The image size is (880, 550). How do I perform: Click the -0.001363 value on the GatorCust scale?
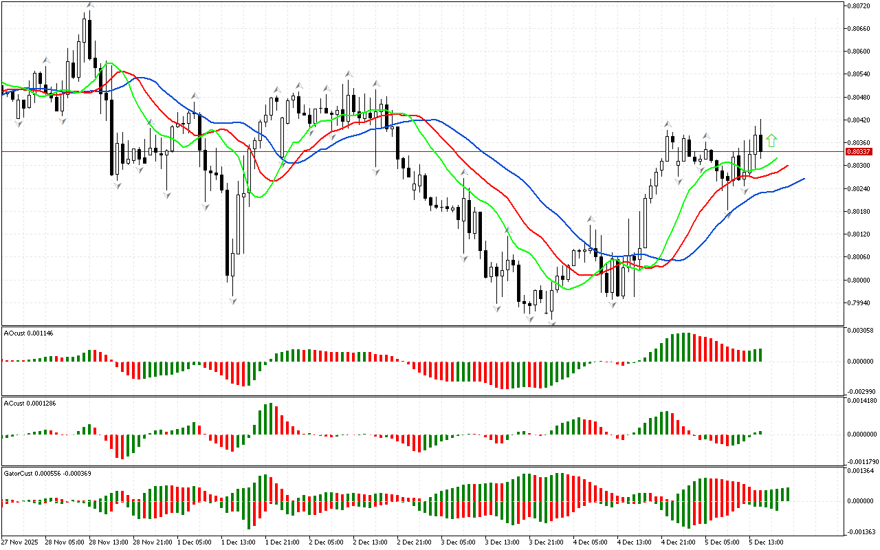tap(859, 531)
